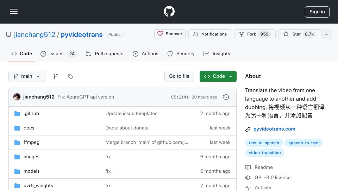View commit history clock icon
The width and height of the screenshot is (338, 190).
click(226, 97)
